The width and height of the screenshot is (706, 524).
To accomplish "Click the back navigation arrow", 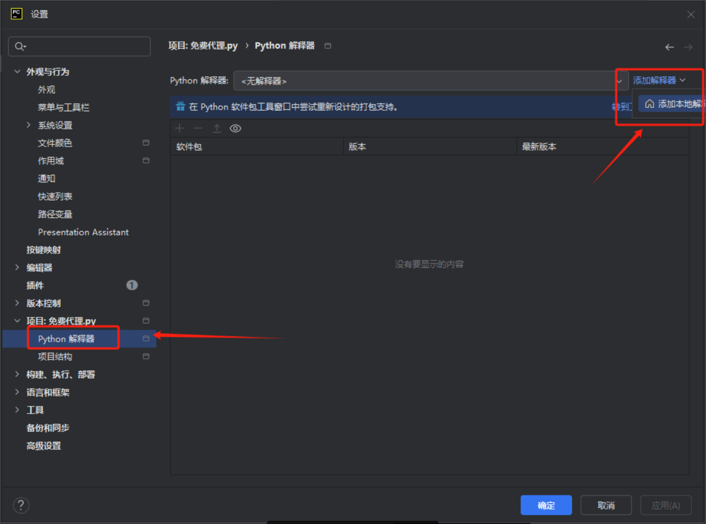I will tap(670, 47).
